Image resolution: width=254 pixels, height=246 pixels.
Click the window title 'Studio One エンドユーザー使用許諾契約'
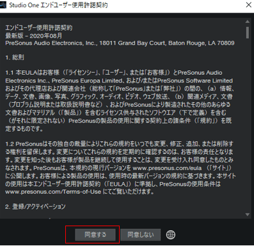coord(58,5)
